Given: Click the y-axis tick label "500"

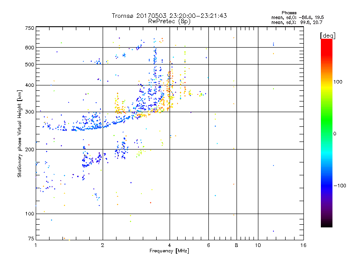Looking at the screenshot, I should point(29,65).
